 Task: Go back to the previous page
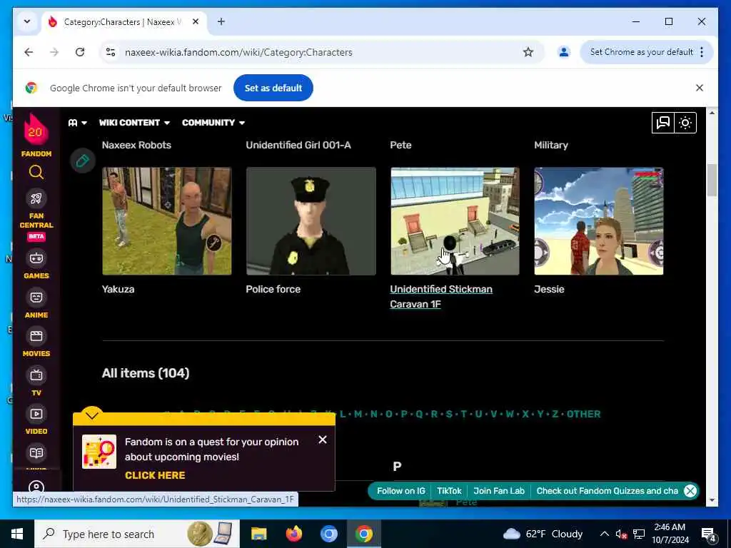click(29, 52)
